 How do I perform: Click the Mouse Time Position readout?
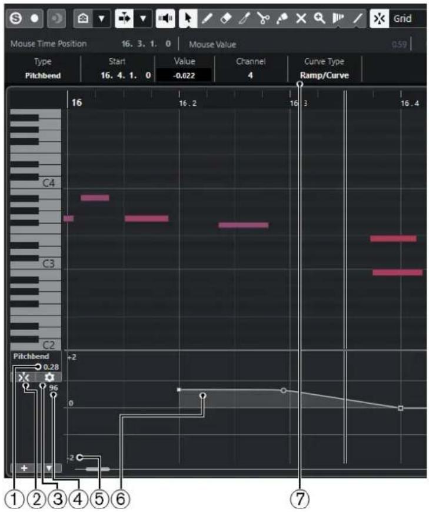146,44
